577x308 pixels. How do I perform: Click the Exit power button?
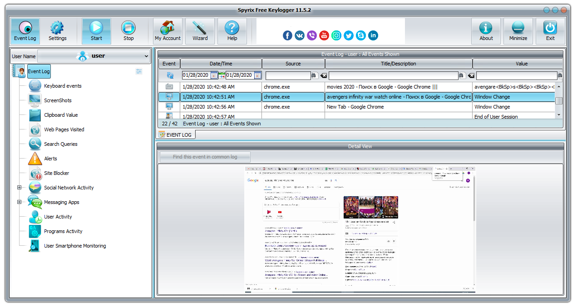point(550,31)
